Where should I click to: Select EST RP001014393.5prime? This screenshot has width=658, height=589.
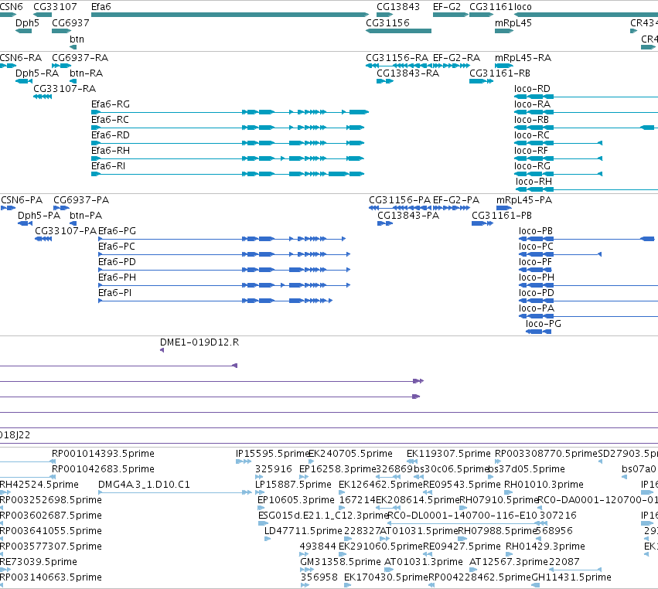[x=104, y=454]
